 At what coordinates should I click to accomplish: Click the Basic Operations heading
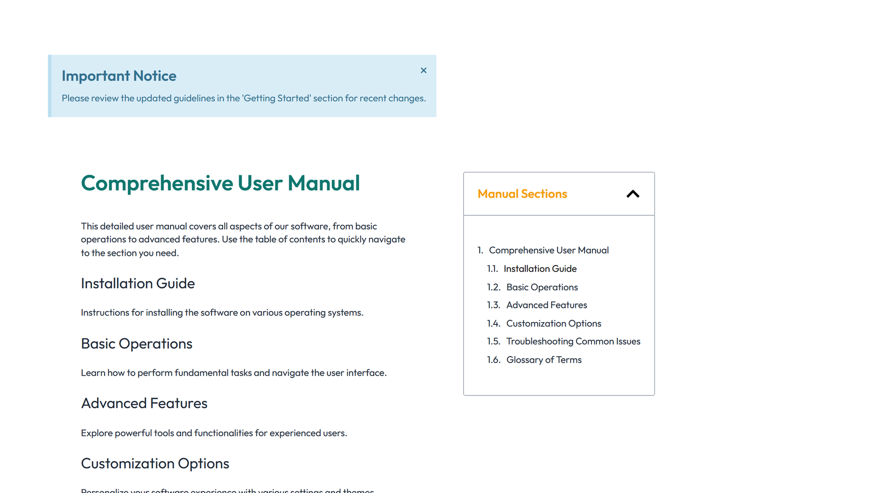coord(136,344)
